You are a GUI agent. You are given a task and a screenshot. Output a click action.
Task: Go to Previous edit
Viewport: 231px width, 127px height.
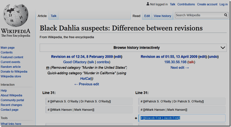[86, 84]
